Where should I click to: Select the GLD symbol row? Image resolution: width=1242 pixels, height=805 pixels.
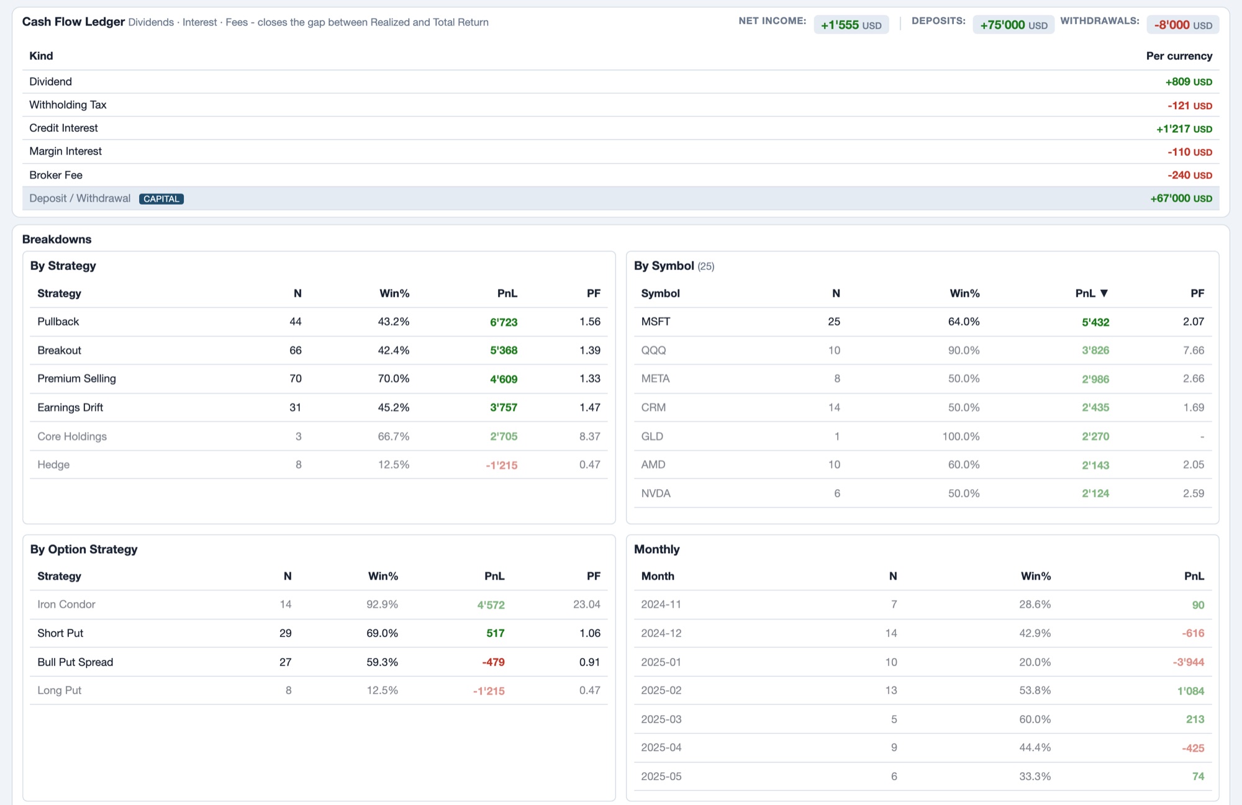[923, 436]
